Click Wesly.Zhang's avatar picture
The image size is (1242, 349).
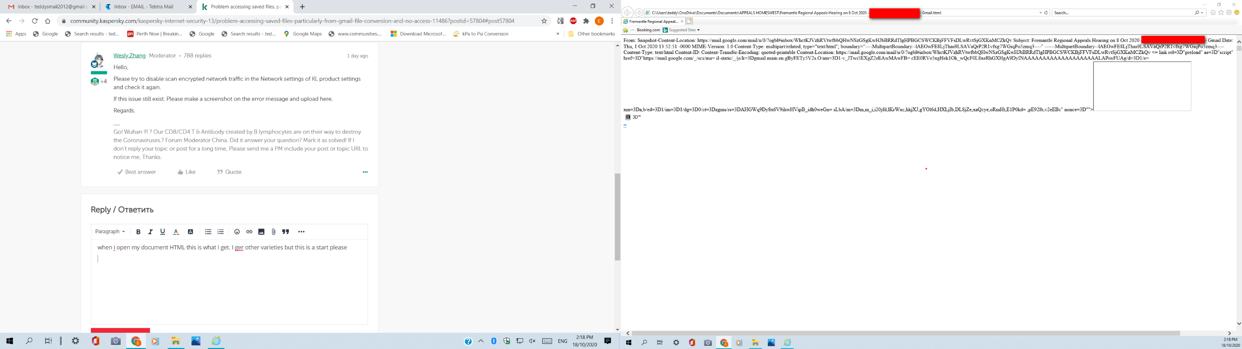point(98,60)
